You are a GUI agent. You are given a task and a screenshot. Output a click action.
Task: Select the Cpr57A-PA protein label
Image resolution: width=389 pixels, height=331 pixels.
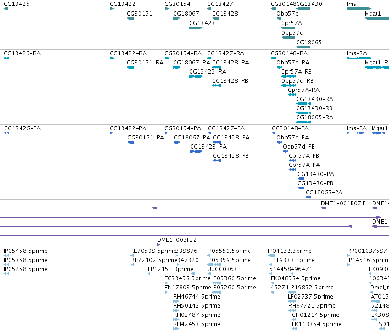click(x=304, y=165)
